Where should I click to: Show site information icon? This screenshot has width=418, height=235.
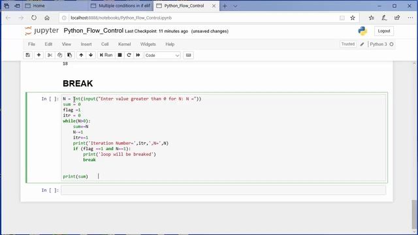click(64, 18)
